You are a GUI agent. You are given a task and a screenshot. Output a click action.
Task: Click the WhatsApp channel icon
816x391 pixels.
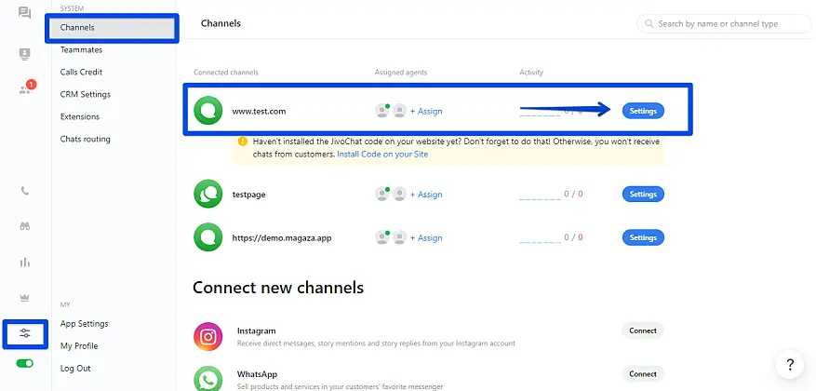coord(207,378)
